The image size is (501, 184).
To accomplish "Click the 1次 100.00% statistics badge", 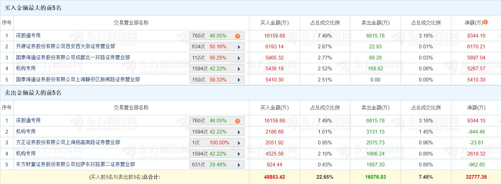I will (x=211, y=143).
